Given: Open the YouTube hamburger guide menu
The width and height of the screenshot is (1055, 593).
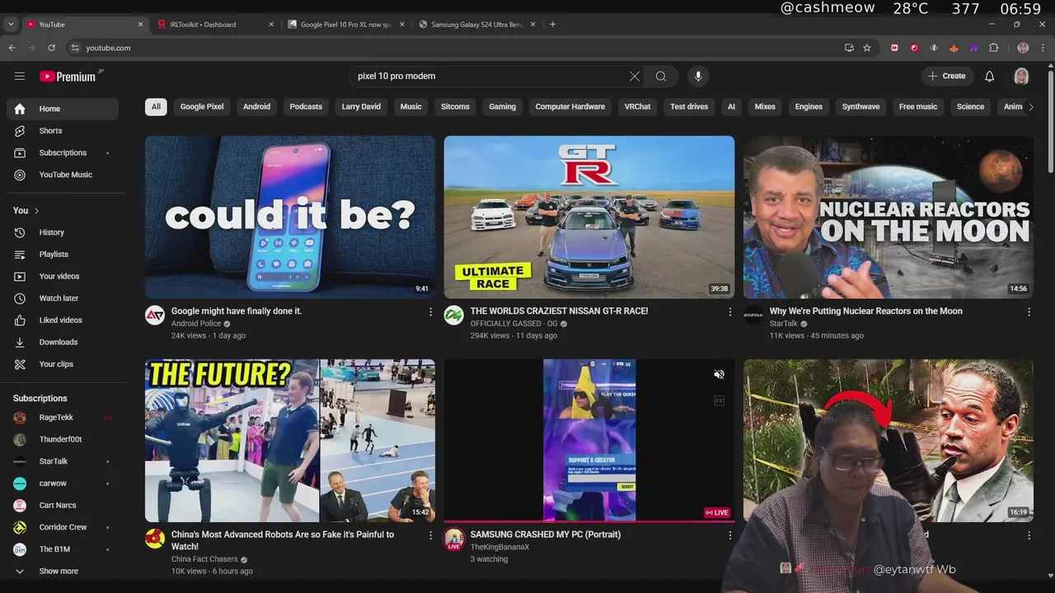Looking at the screenshot, I should coord(20,76).
